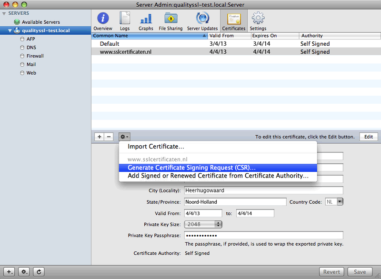Viewport: 381px width, 279px height.
Task: Select the Firewall service status indicator
Action: (22, 56)
